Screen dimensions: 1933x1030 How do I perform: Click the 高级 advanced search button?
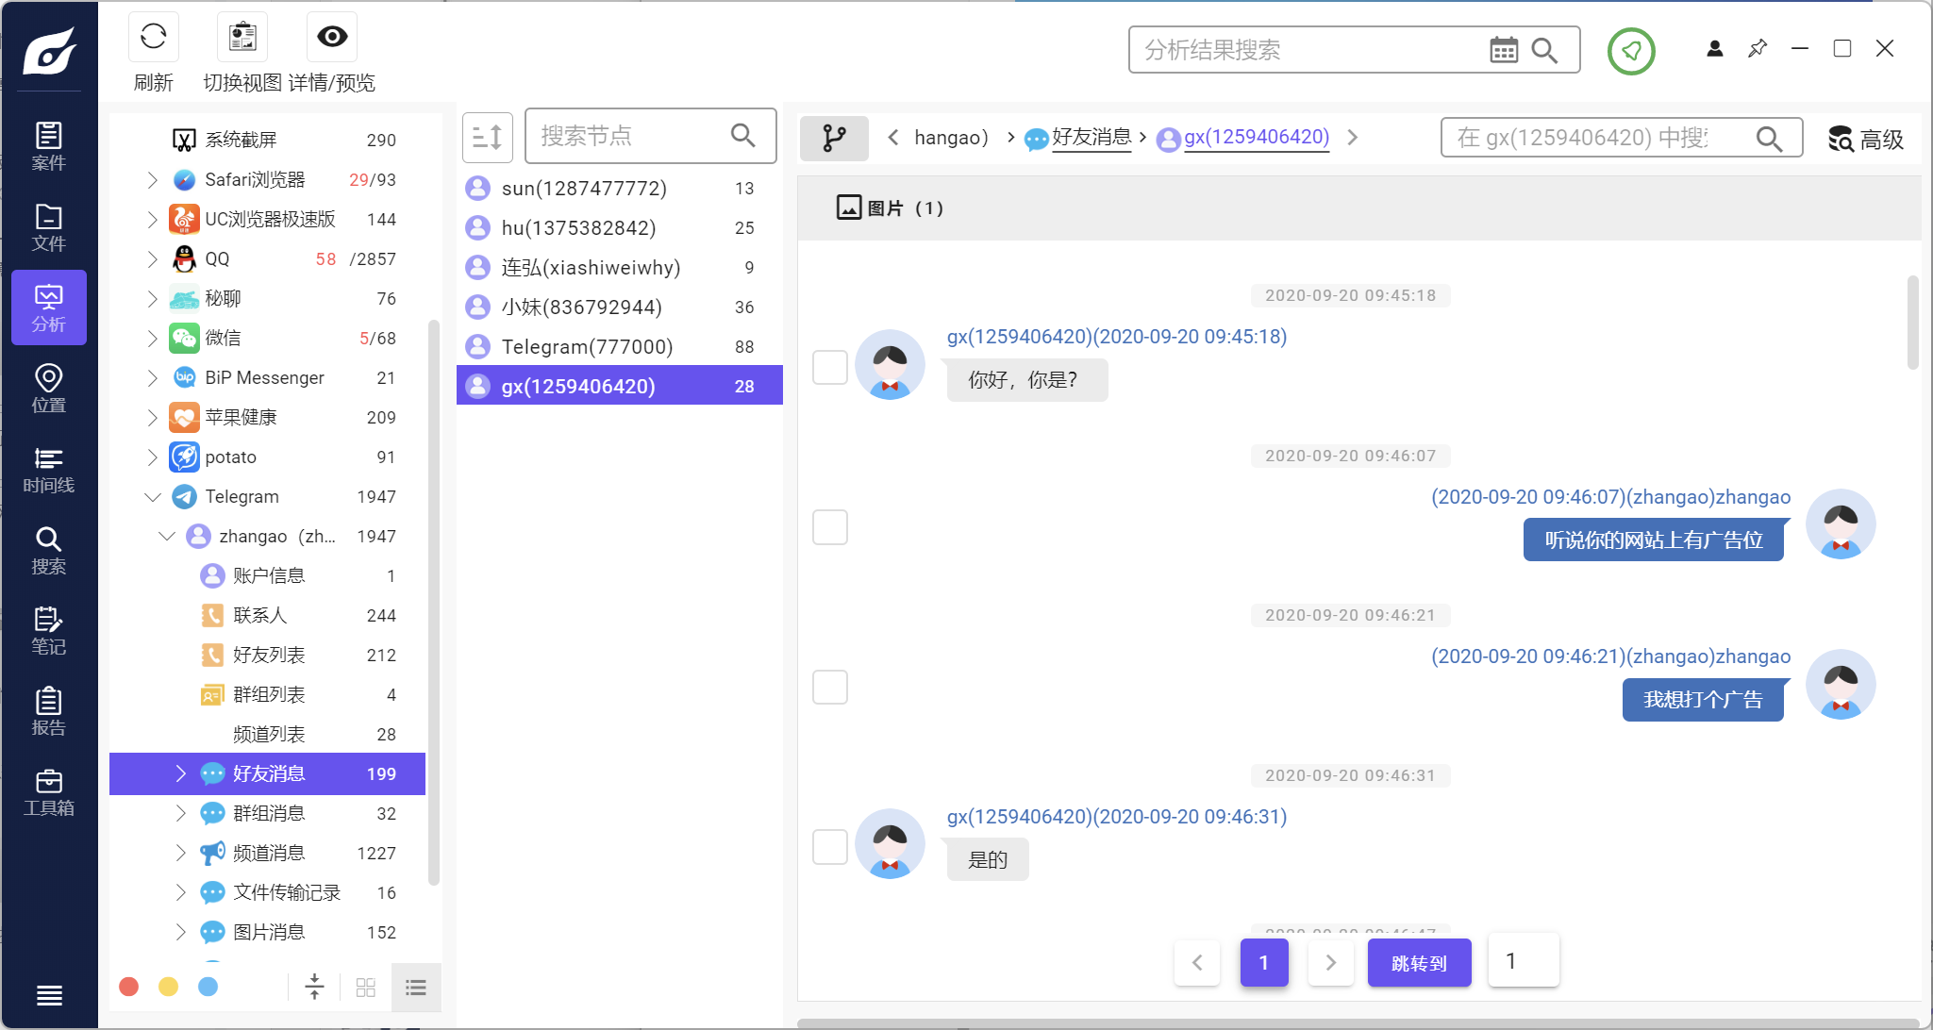click(1865, 138)
